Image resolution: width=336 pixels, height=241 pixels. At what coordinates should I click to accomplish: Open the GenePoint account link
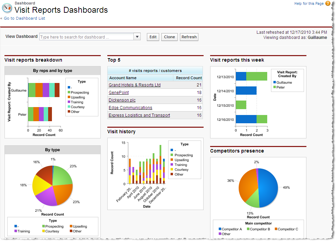[119, 93]
